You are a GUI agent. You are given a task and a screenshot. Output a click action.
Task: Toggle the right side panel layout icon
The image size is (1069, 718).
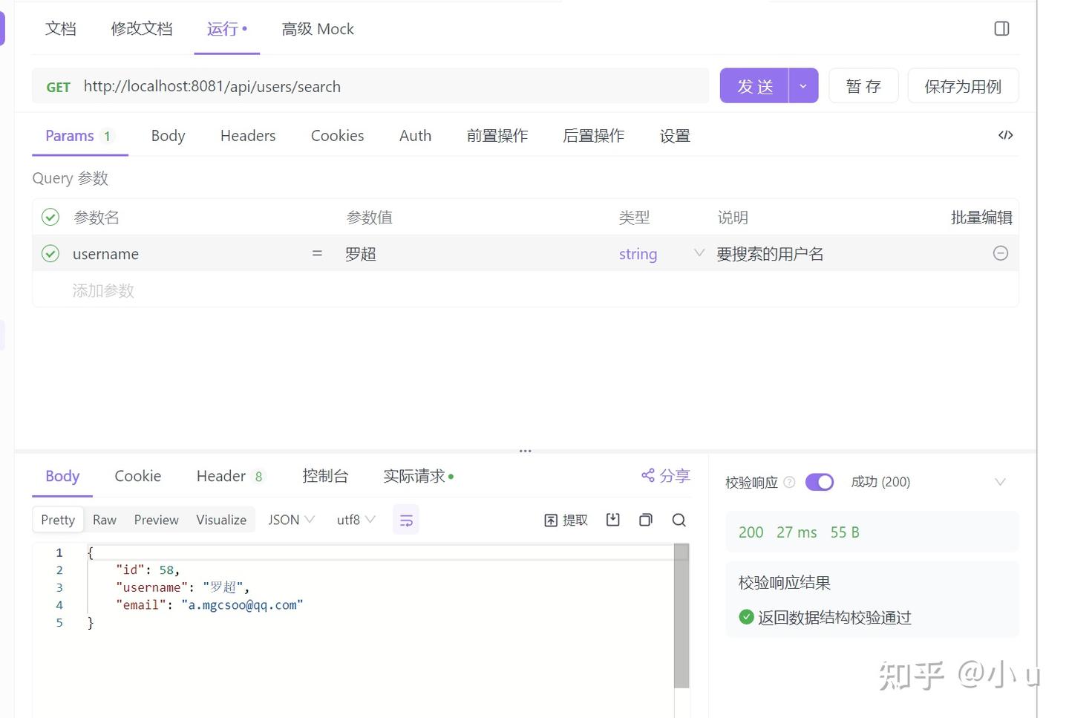[x=1001, y=29]
